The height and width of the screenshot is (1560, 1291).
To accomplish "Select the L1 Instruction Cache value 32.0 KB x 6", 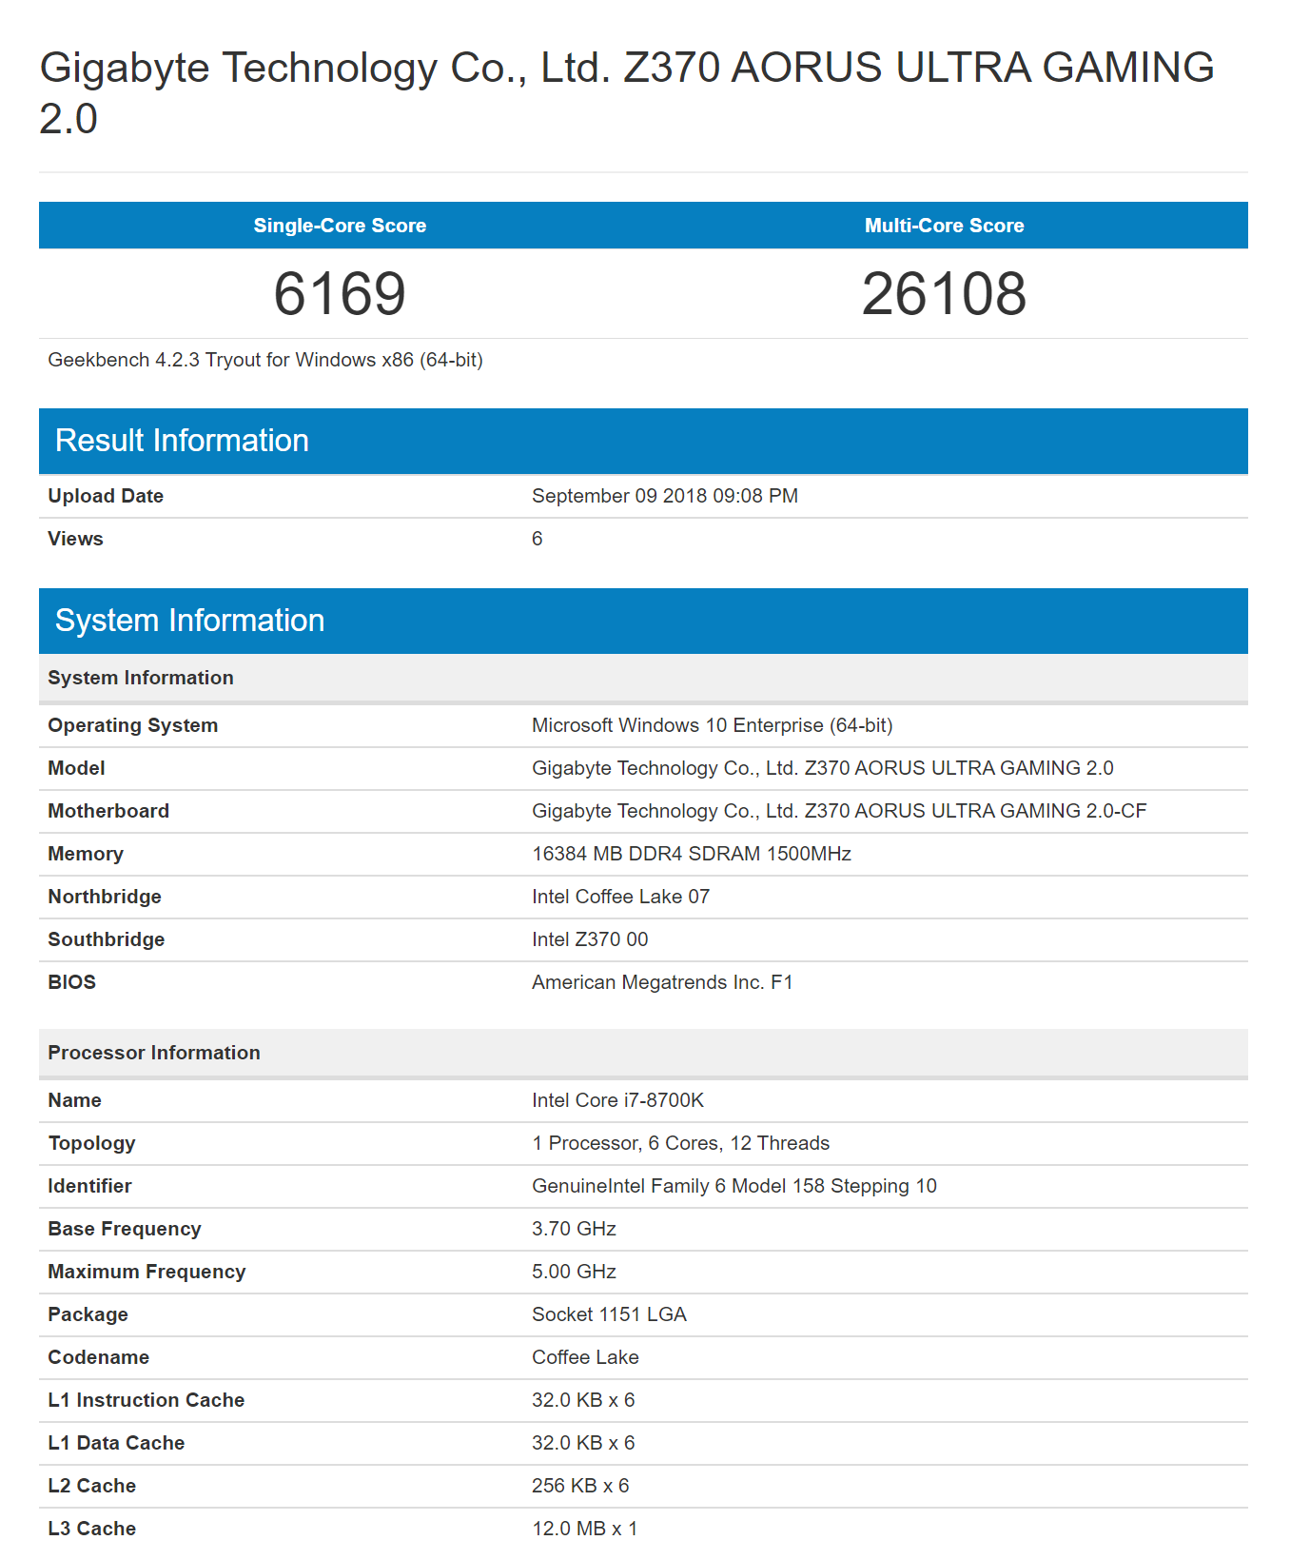I will [x=583, y=1400].
